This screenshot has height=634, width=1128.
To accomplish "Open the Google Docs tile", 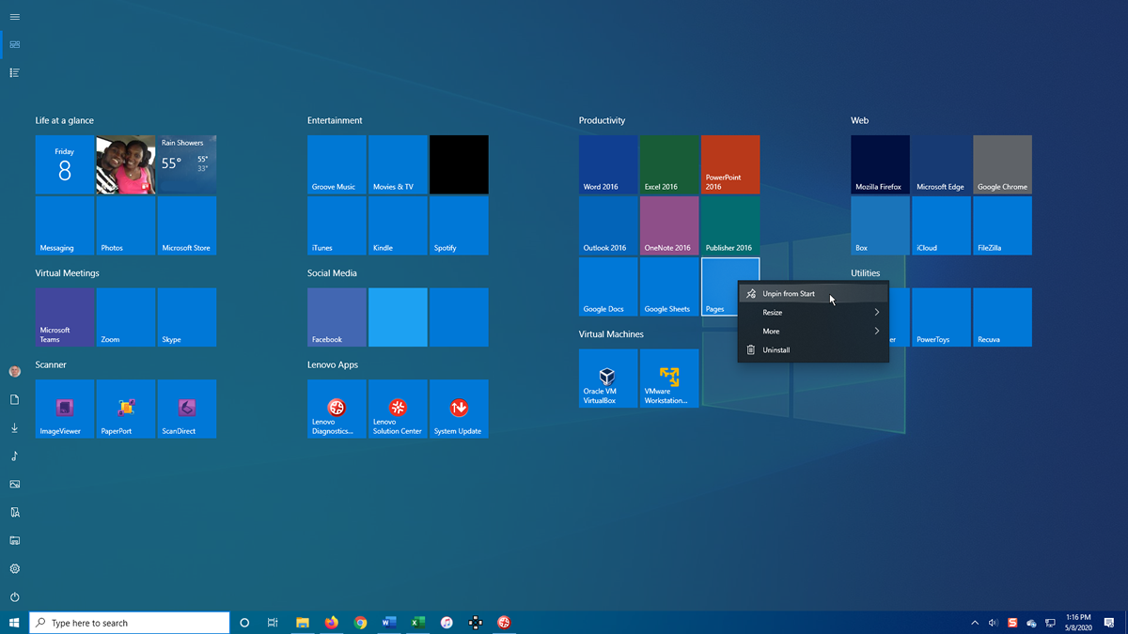I will coord(608,286).
